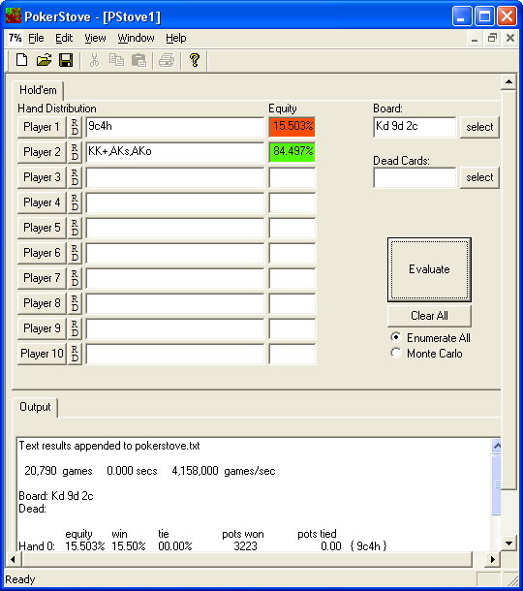523x591 pixels.
Task: Click the RD random button for Player 1
Action: tap(75, 127)
